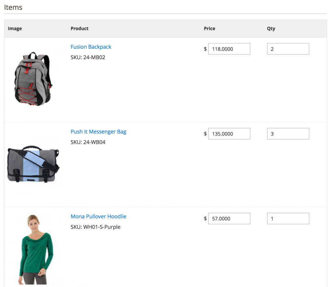Viewport: 332px width, 287px height.
Task: Click the dollar sign beside 135.0000
Action: 205,133
